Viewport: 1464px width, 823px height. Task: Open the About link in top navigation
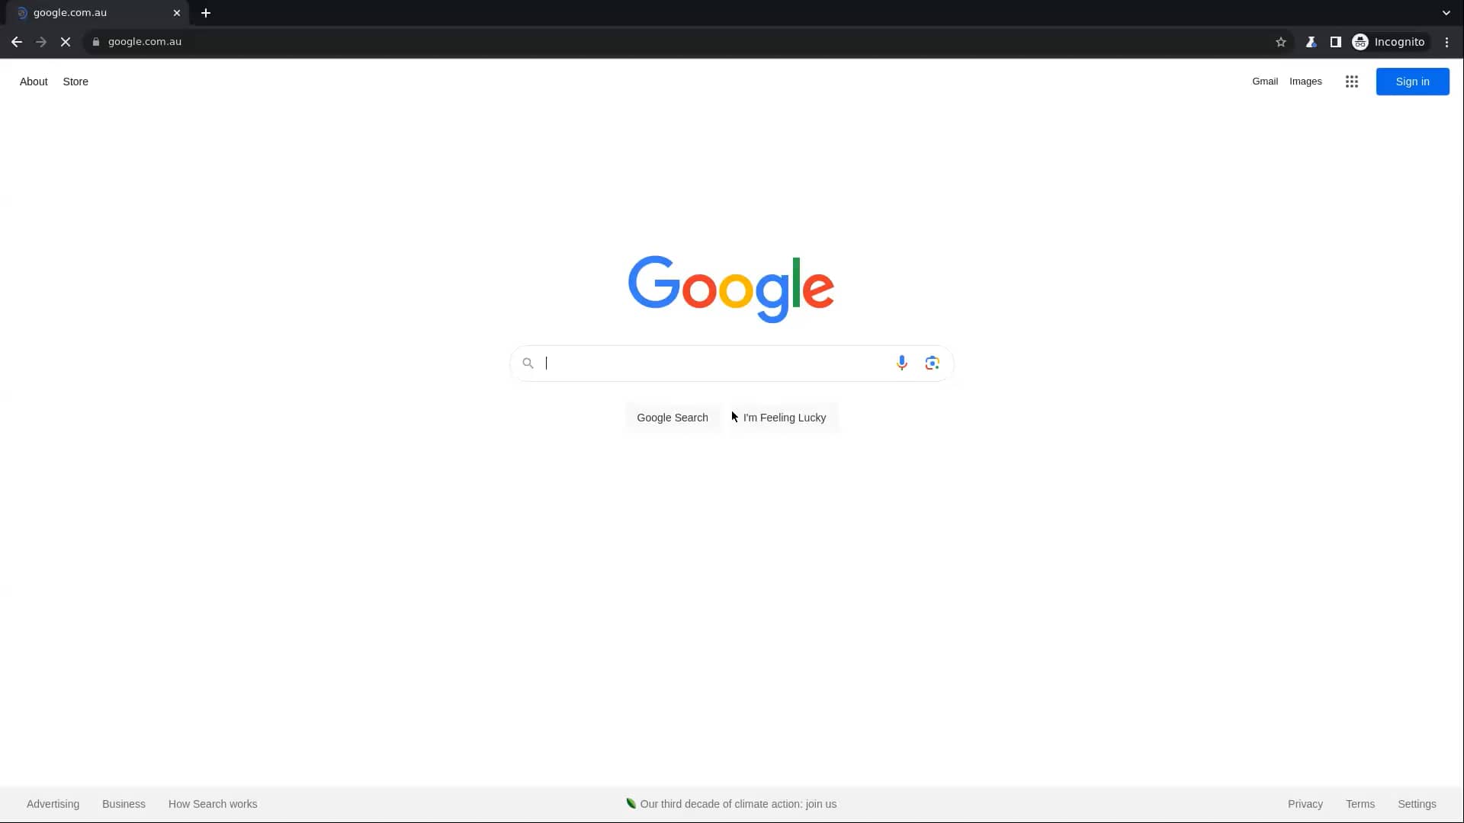tap(34, 82)
